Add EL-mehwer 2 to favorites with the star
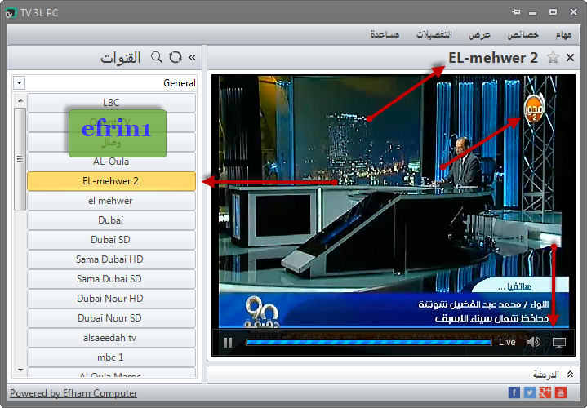The width and height of the screenshot is (587, 408). pyautogui.click(x=553, y=58)
